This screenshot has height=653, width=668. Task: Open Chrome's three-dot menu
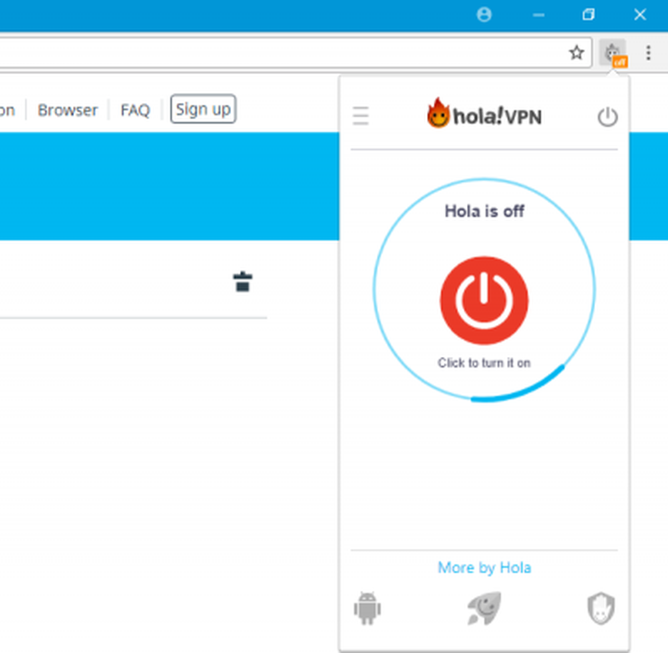648,53
